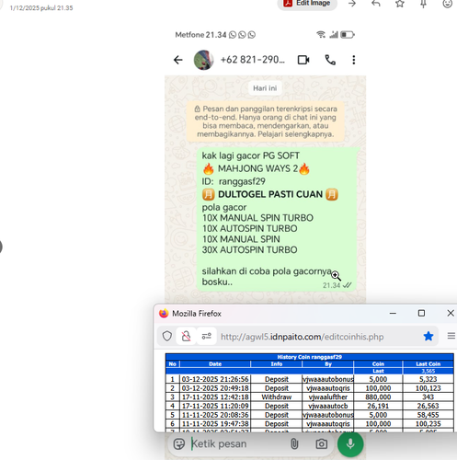Click the Firefox logo in window title
457x460 pixels.
[164, 314]
